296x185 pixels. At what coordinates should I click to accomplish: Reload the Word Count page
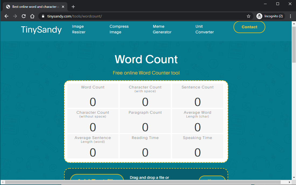[x=23, y=16]
